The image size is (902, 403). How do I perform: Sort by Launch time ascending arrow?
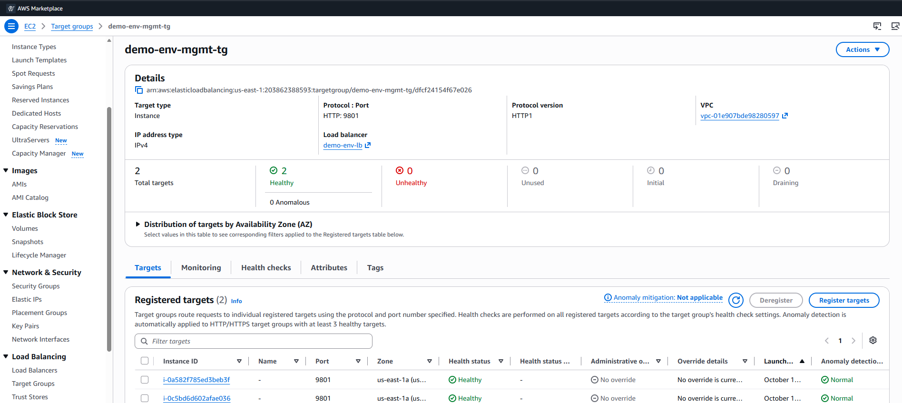click(x=802, y=362)
